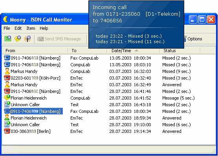The height and width of the screenshot is (156, 218).
Task: Click the delete messages speech-bubble toolbar icon
Action: click(18, 39)
